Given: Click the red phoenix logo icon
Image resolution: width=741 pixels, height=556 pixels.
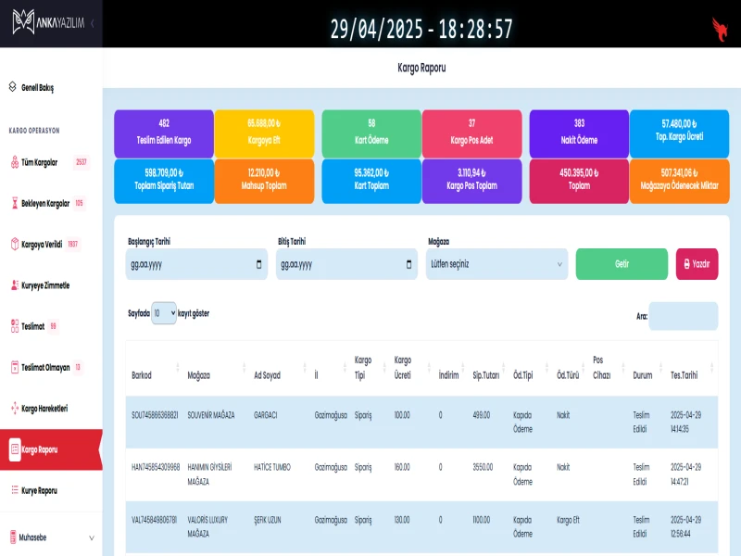Looking at the screenshot, I should 719,28.
